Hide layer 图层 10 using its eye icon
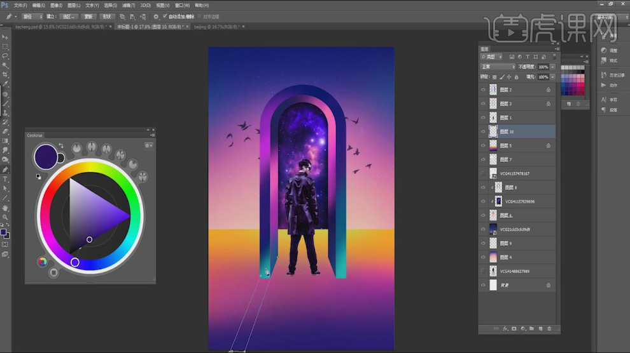Screen dimensions: 630x353 click(483, 131)
